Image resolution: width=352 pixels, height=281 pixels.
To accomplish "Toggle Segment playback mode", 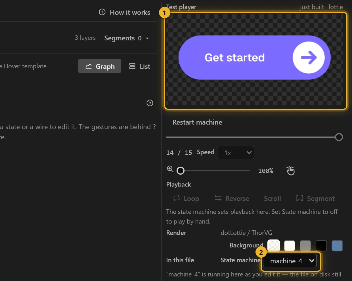I will [315, 198].
